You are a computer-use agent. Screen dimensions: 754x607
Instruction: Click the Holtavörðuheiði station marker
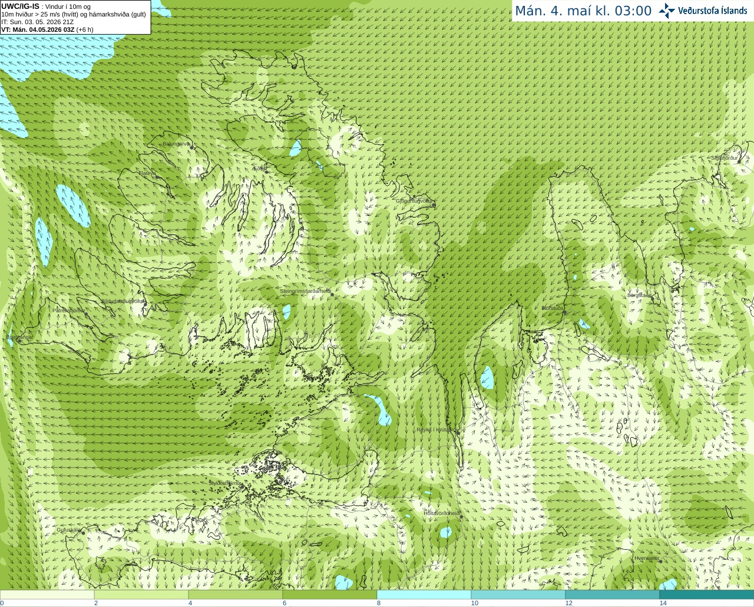pos(461,517)
